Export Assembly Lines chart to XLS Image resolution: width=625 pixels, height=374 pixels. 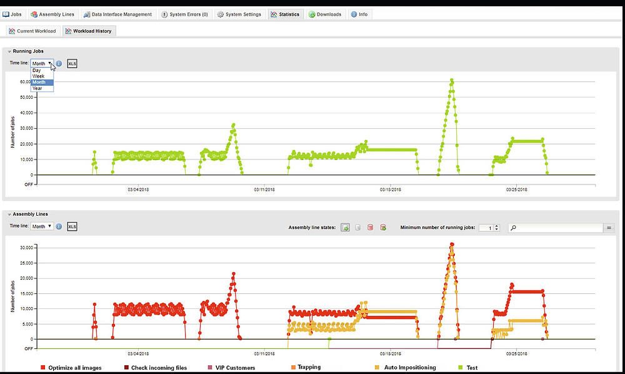point(72,226)
